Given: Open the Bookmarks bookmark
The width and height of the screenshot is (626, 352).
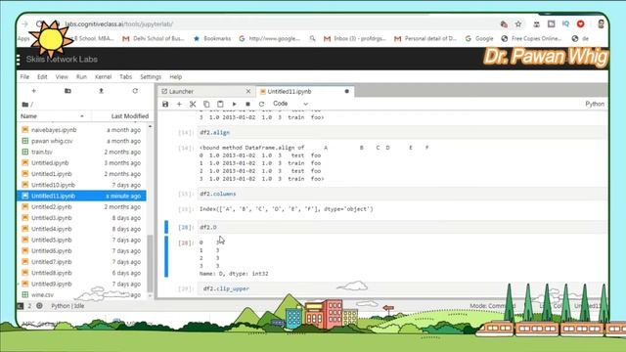Looking at the screenshot, I should (212, 39).
